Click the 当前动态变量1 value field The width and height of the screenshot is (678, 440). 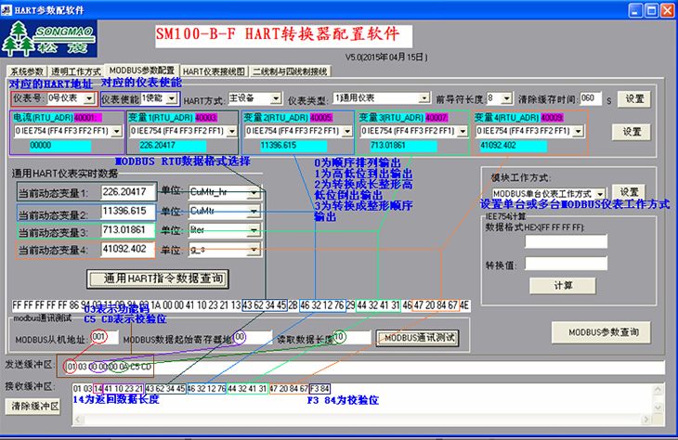coord(127,192)
